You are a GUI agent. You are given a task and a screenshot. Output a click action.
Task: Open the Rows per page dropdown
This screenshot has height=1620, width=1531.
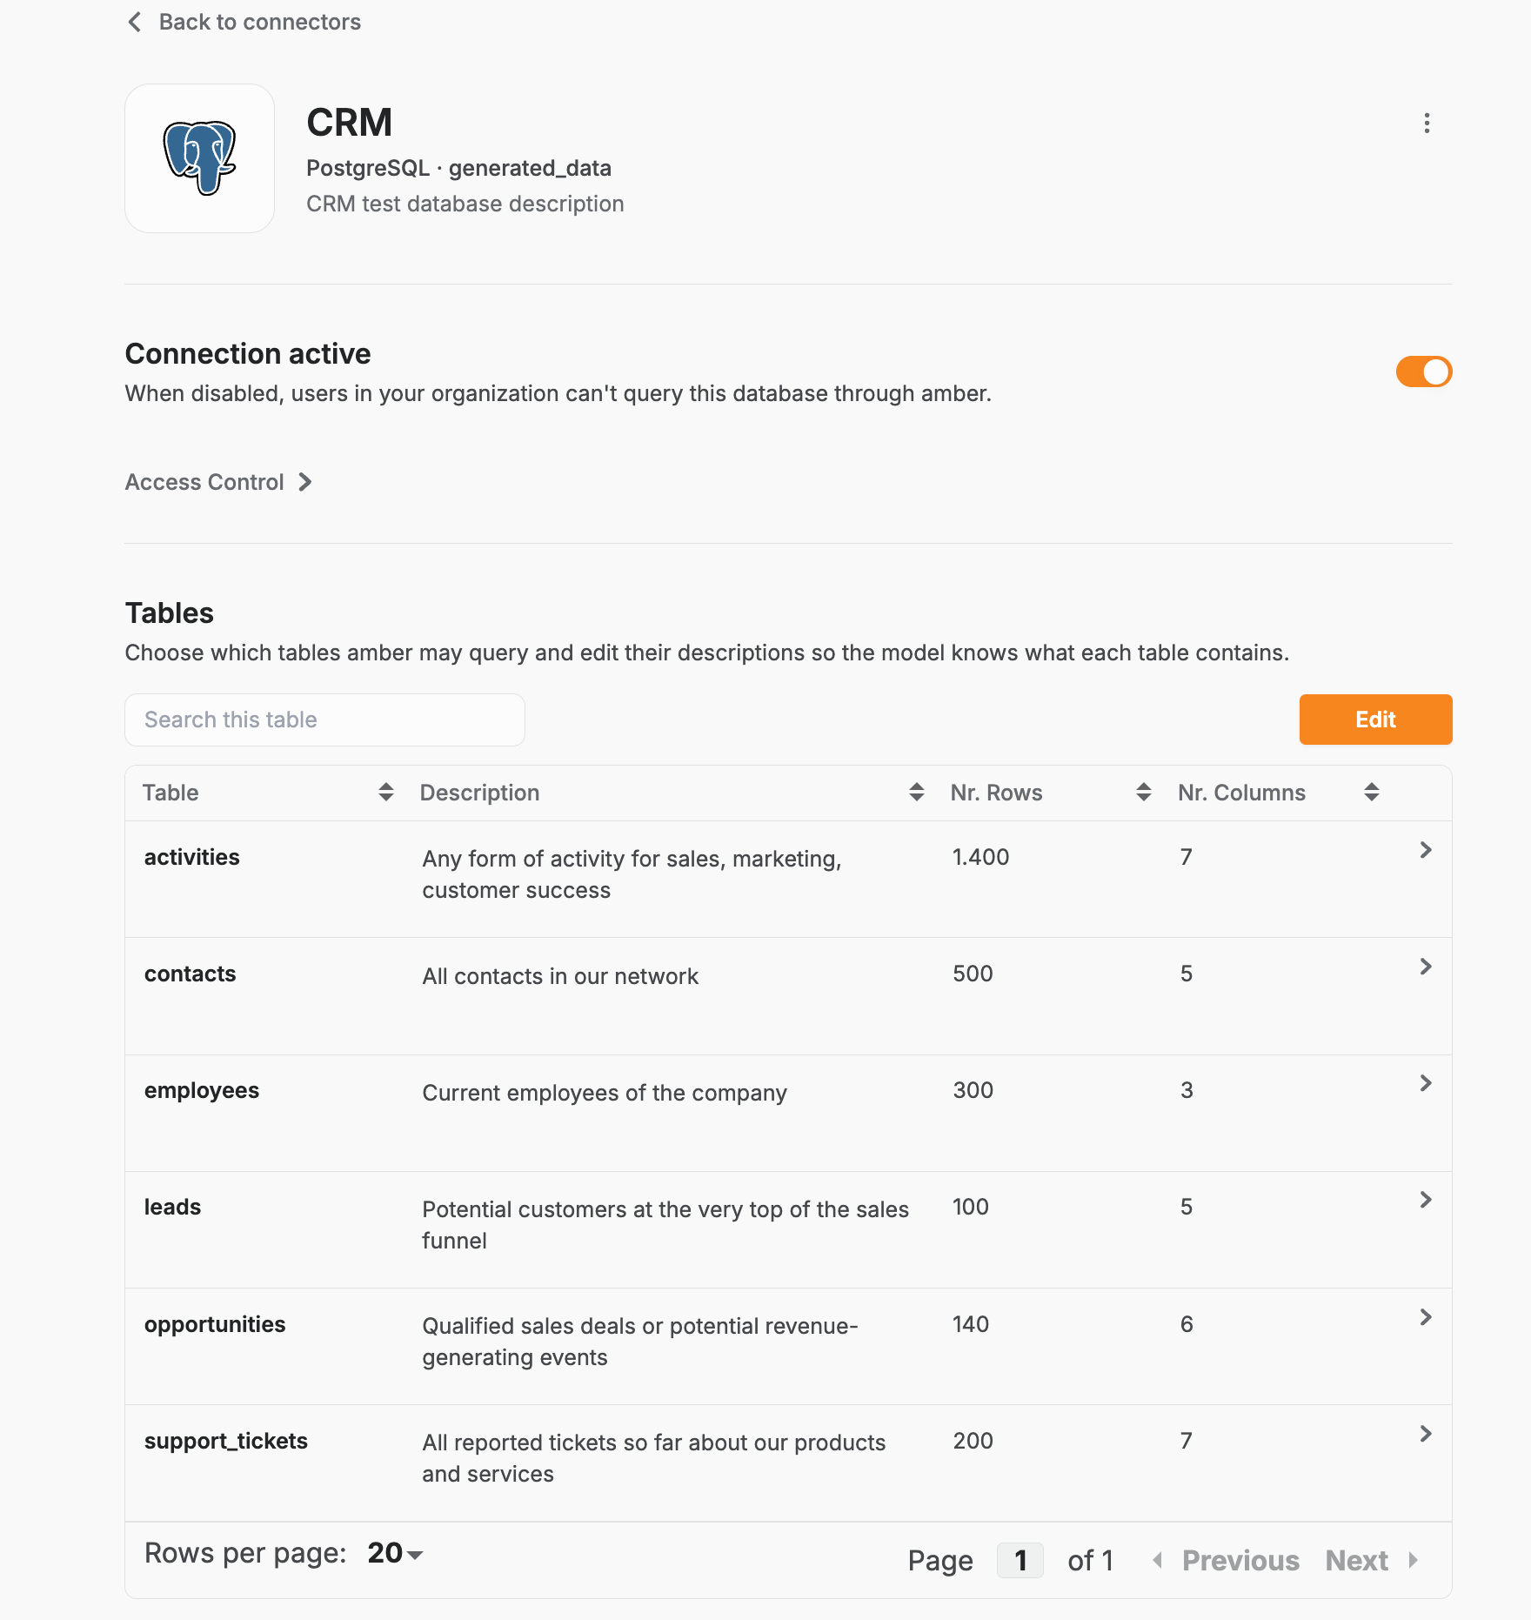pyautogui.click(x=395, y=1553)
